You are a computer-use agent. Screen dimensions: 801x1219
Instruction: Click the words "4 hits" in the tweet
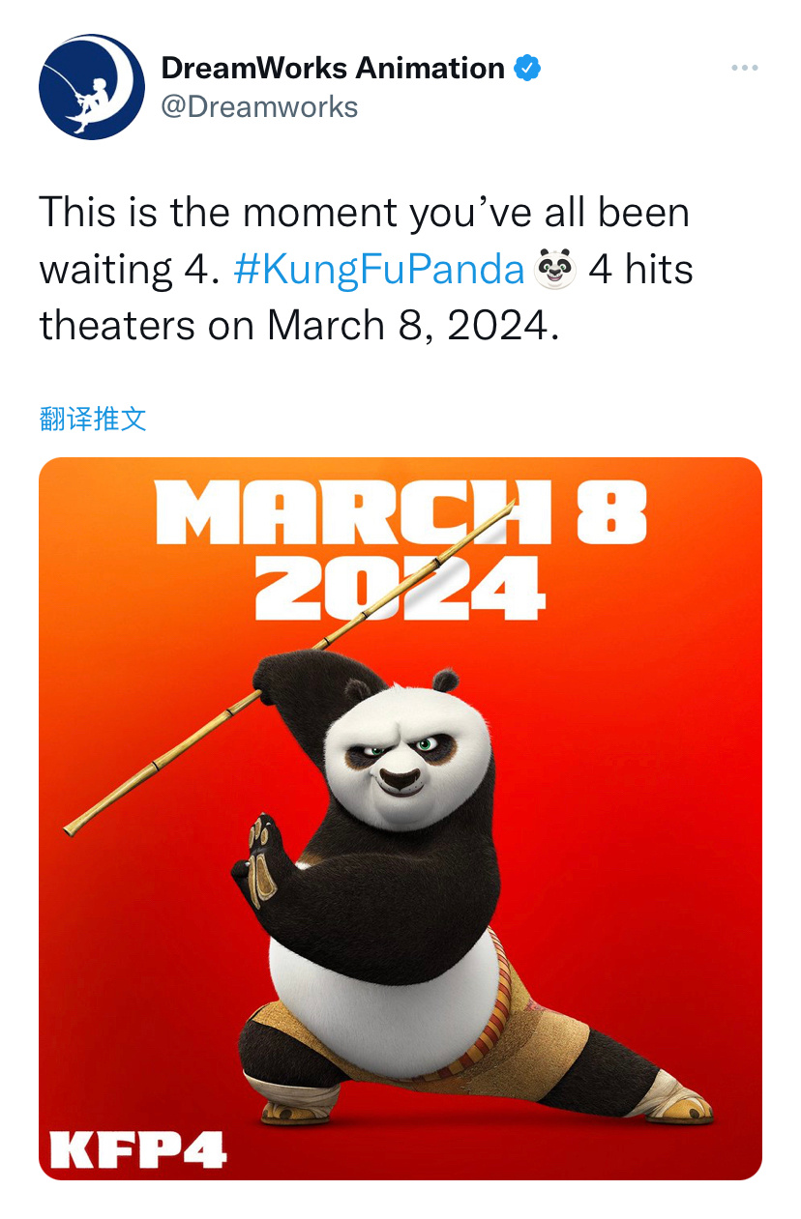click(640, 270)
